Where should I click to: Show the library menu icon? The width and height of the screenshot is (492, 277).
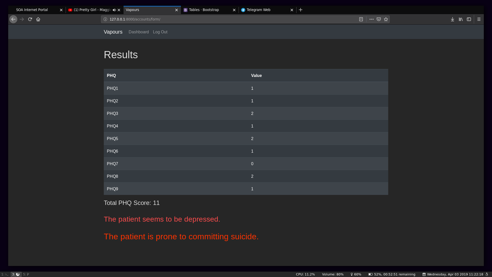(x=461, y=19)
